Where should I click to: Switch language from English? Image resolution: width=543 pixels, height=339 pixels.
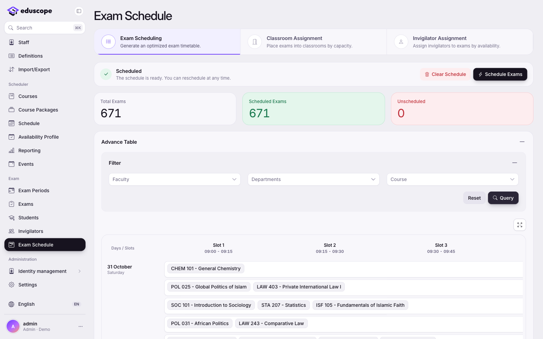point(45,304)
